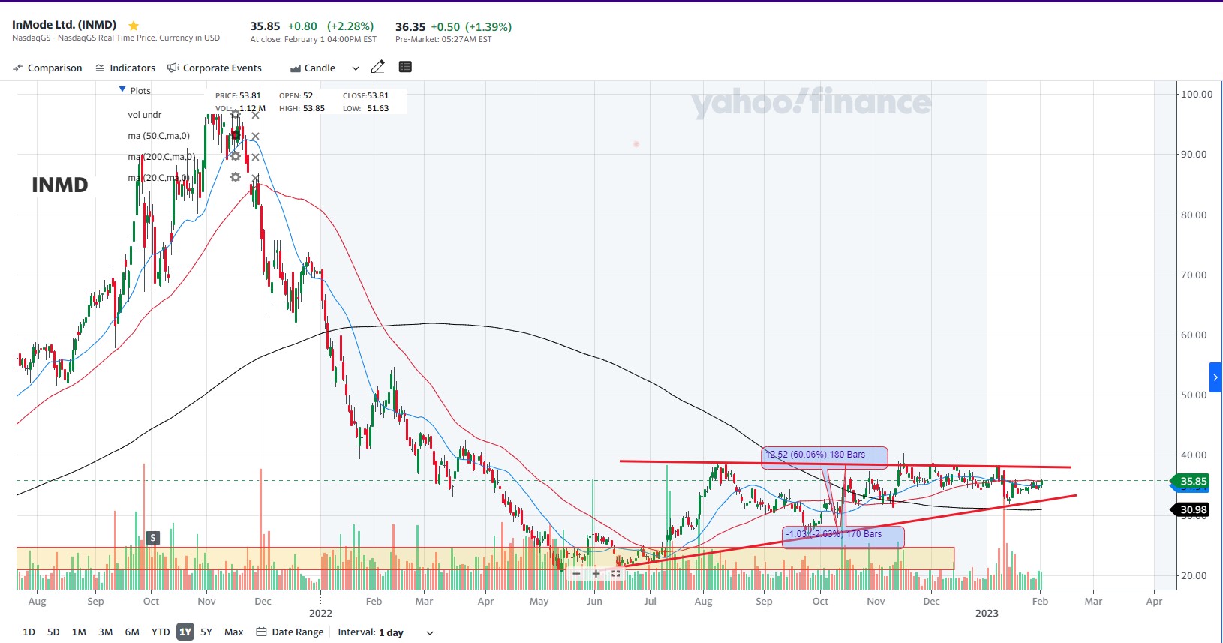Open the Candle chart type dropdown
Viewport: 1223px width, 643px height.
point(324,68)
